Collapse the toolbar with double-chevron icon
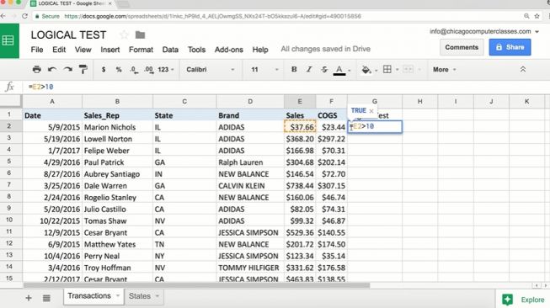The image size is (550, 308). pyautogui.click(x=523, y=69)
